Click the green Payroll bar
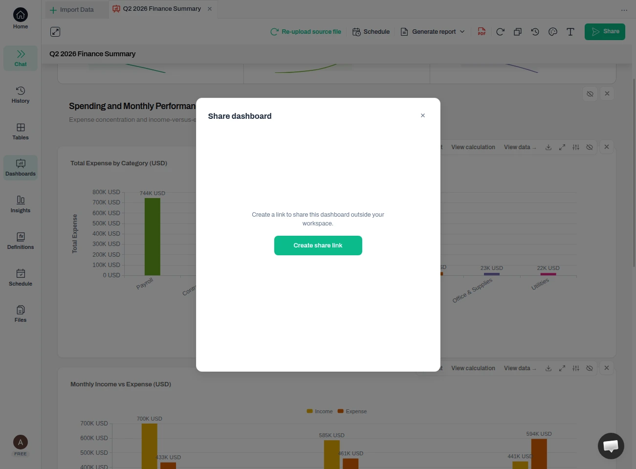Viewport: 636px width, 469px height. [x=153, y=237]
